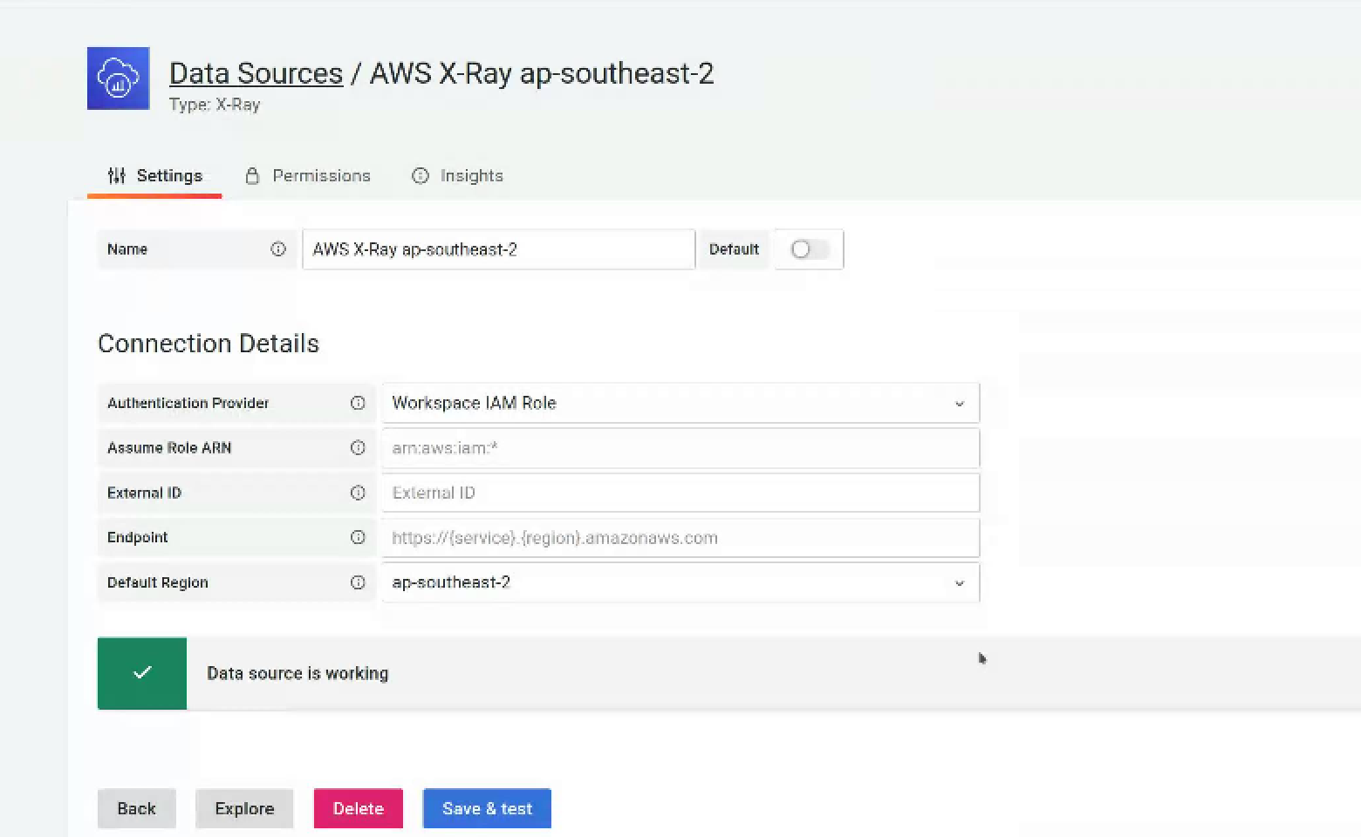Click the pink Delete button
This screenshot has height=837, width=1361.
[x=358, y=809]
